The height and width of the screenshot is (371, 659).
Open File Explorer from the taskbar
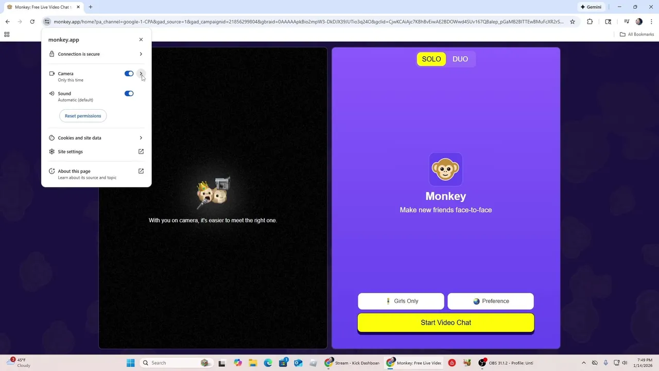(x=253, y=363)
